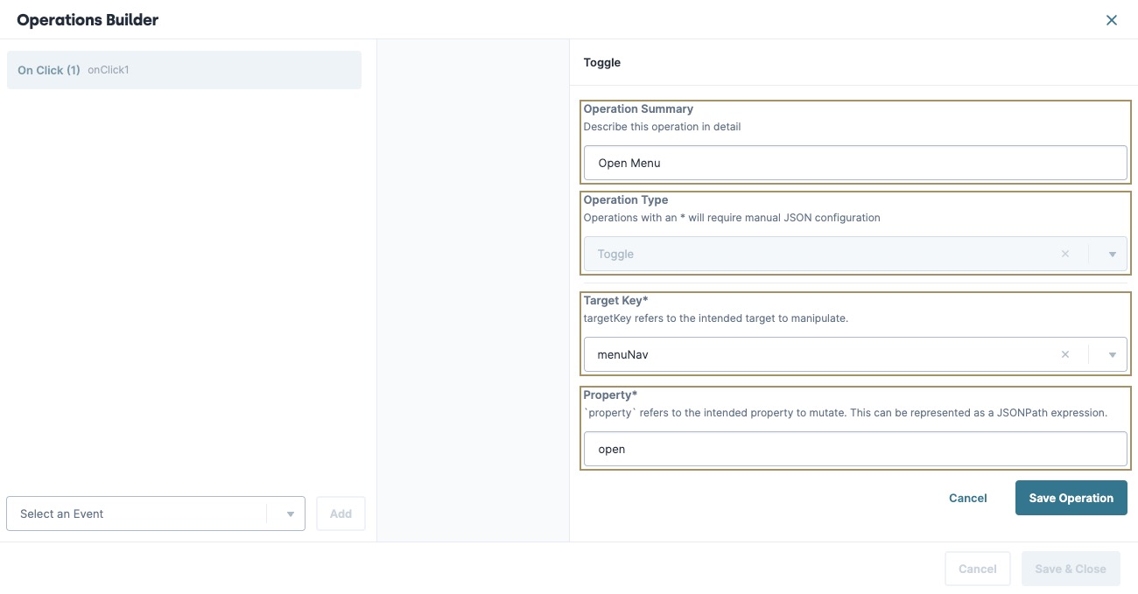This screenshot has height=594, width=1138.
Task: Click the Operation Summary input field
Action: [855, 163]
